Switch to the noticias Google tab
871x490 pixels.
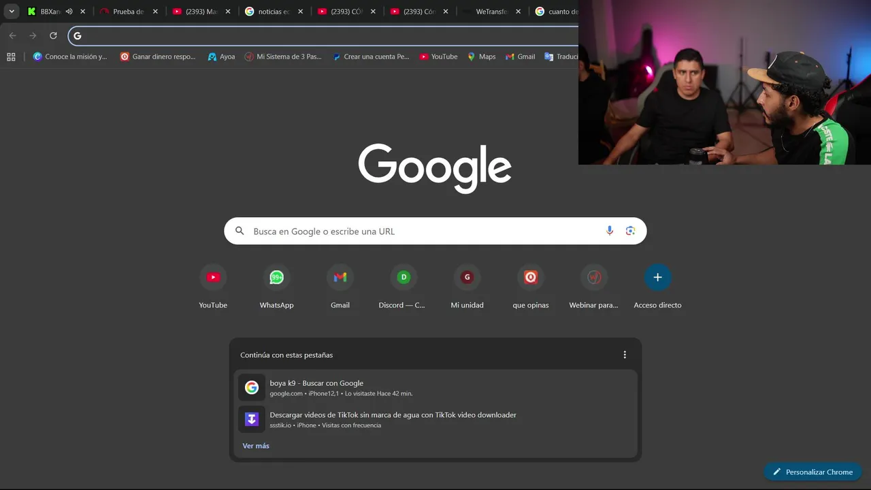click(274, 12)
